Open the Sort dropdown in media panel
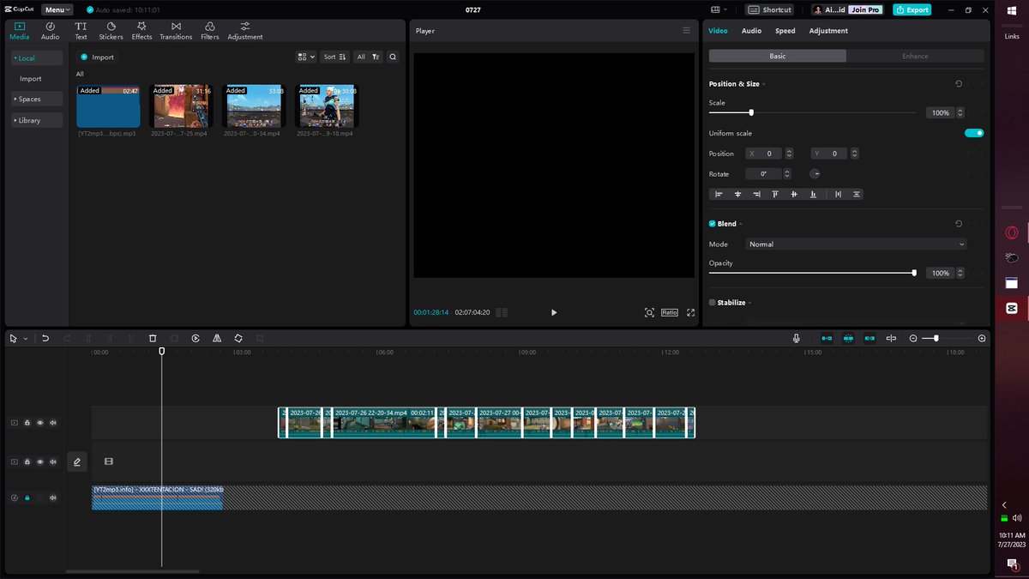 (x=334, y=57)
